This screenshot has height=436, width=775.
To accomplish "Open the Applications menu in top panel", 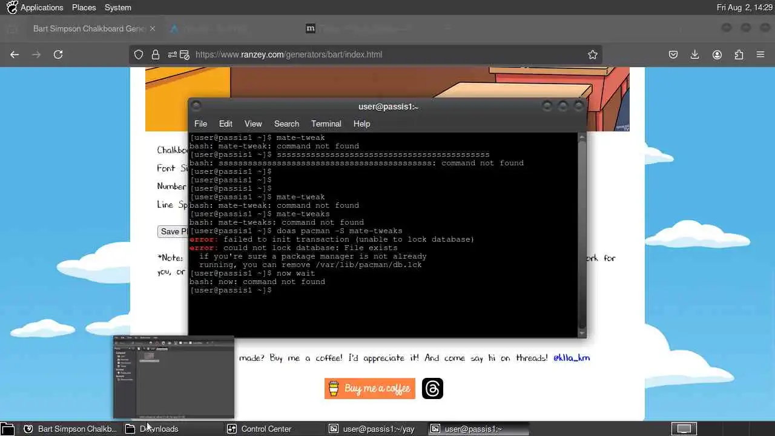I will click(35, 7).
